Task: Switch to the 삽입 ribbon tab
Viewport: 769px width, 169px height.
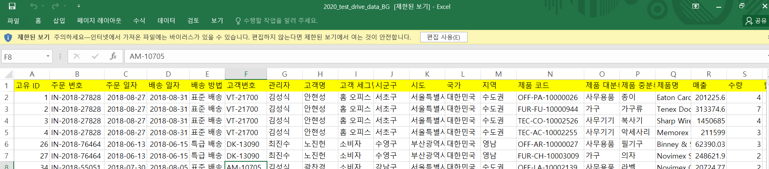Action: (x=59, y=21)
